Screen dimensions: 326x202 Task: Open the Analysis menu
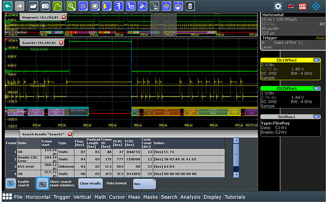tap(190, 197)
